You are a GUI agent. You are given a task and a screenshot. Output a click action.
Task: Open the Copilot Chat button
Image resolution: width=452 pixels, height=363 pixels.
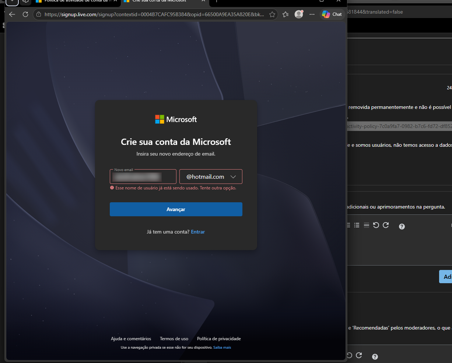(x=332, y=14)
